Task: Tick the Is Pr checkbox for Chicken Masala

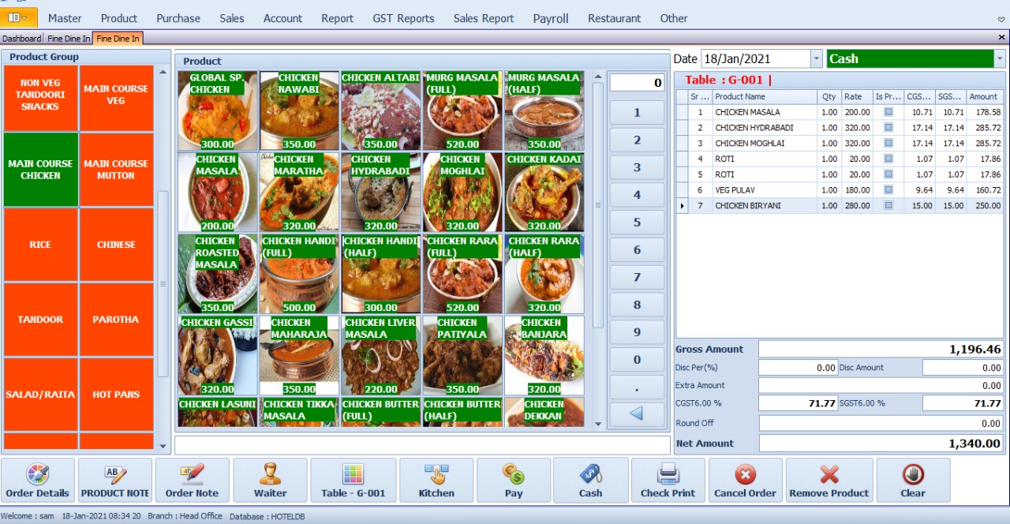Action: point(888,112)
